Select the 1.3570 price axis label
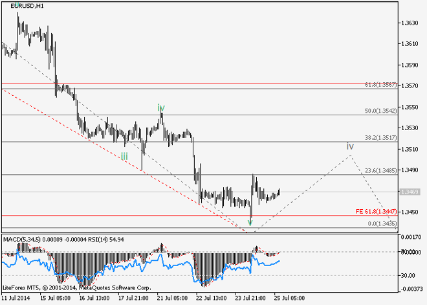The height and width of the screenshot is (305, 427). [410, 86]
